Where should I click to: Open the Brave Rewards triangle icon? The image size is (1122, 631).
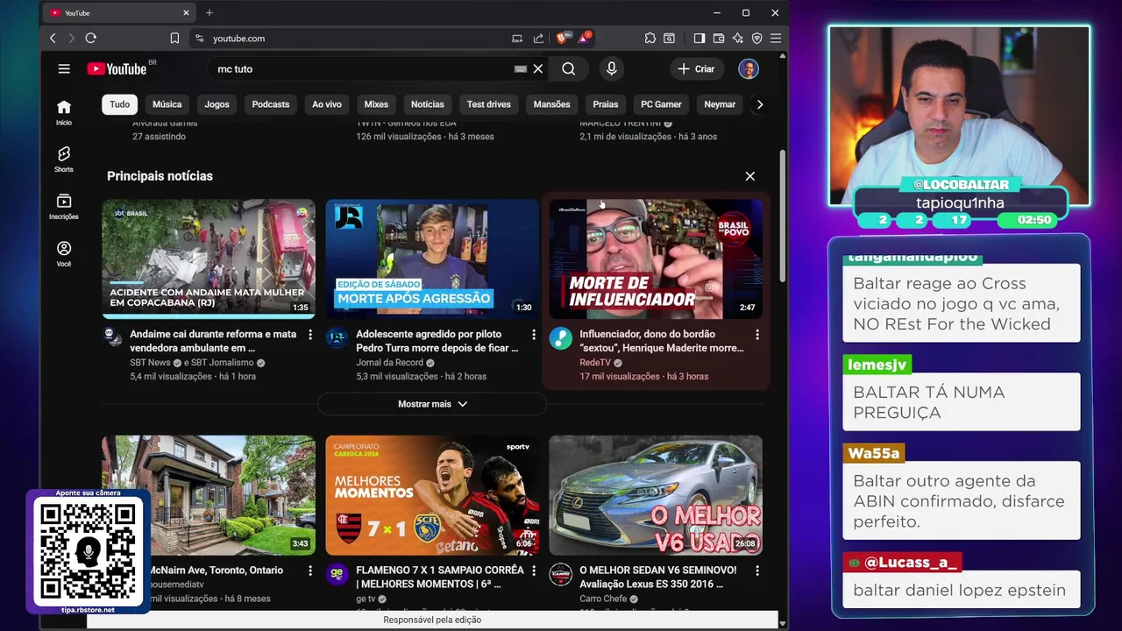pos(584,38)
